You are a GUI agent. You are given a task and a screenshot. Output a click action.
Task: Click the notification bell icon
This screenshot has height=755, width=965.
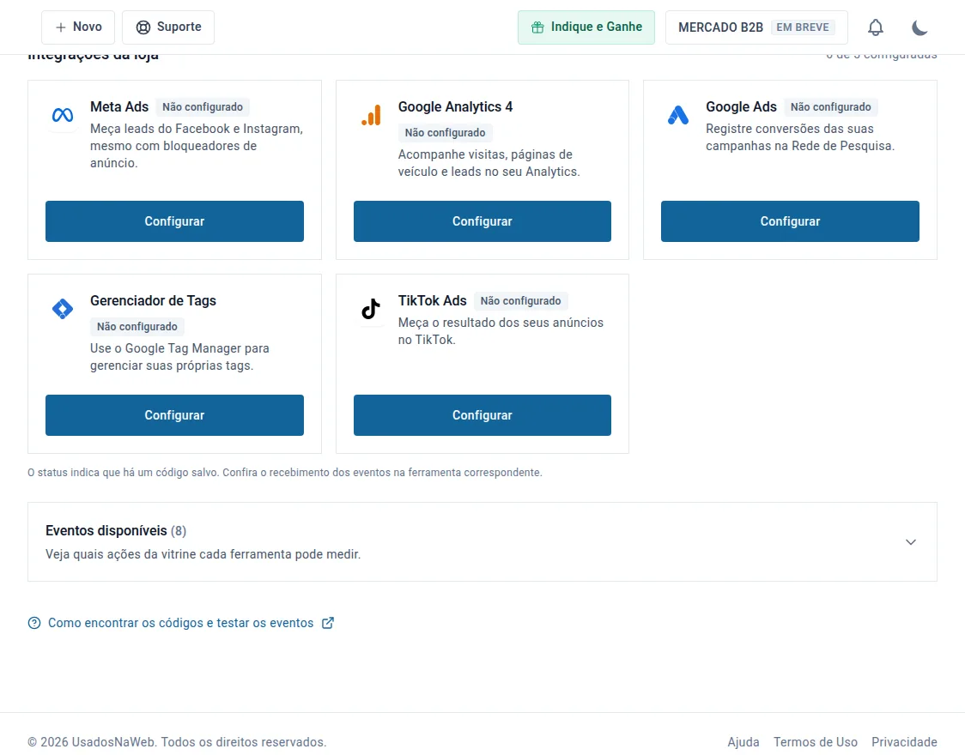875,27
